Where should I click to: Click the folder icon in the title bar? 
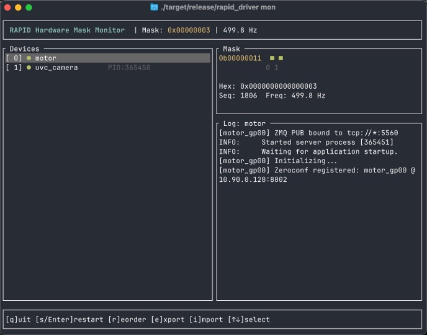(154, 7)
